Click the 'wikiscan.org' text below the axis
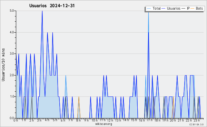Image resolution: width=207 pixels, height=127 pixels. click(103, 124)
